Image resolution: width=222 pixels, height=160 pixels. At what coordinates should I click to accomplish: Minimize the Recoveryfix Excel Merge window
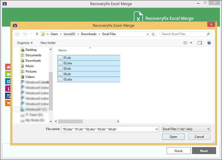coord(198,3)
